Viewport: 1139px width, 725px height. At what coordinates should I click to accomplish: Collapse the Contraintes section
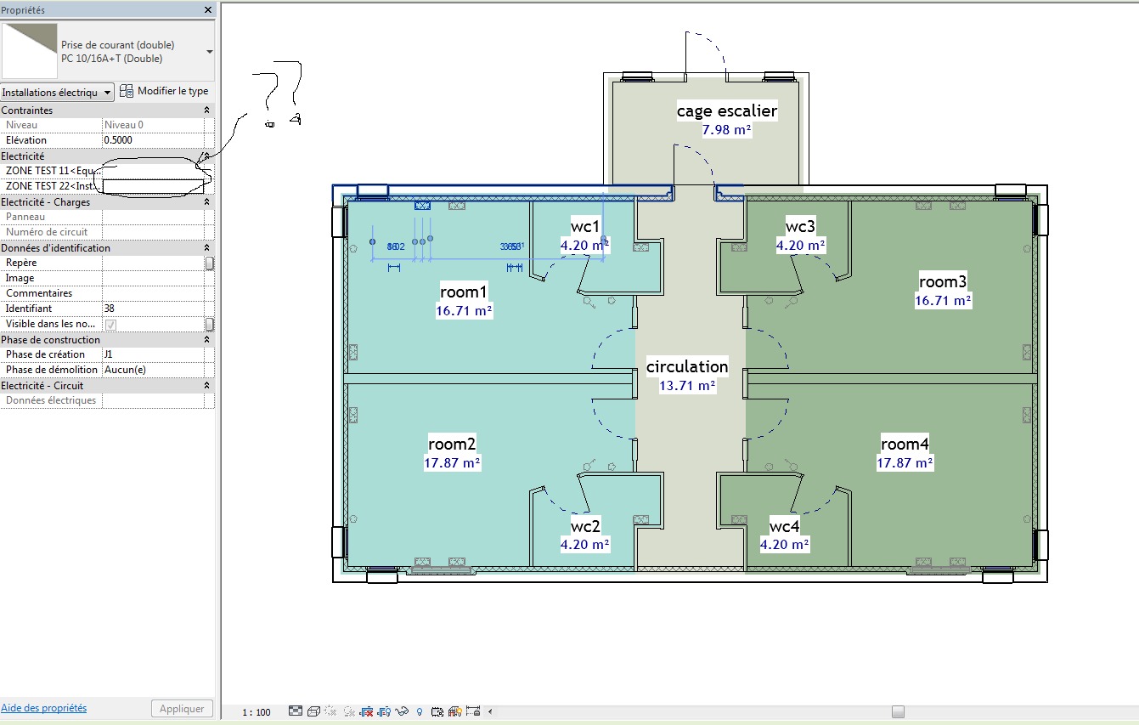point(206,110)
